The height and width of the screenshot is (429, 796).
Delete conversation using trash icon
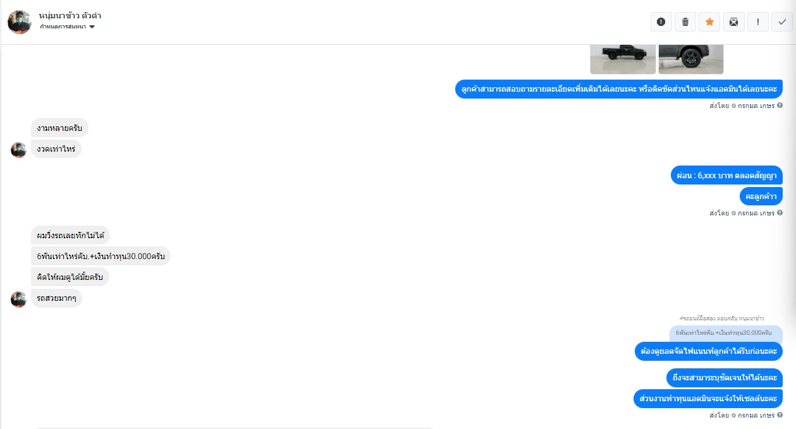coord(685,21)
